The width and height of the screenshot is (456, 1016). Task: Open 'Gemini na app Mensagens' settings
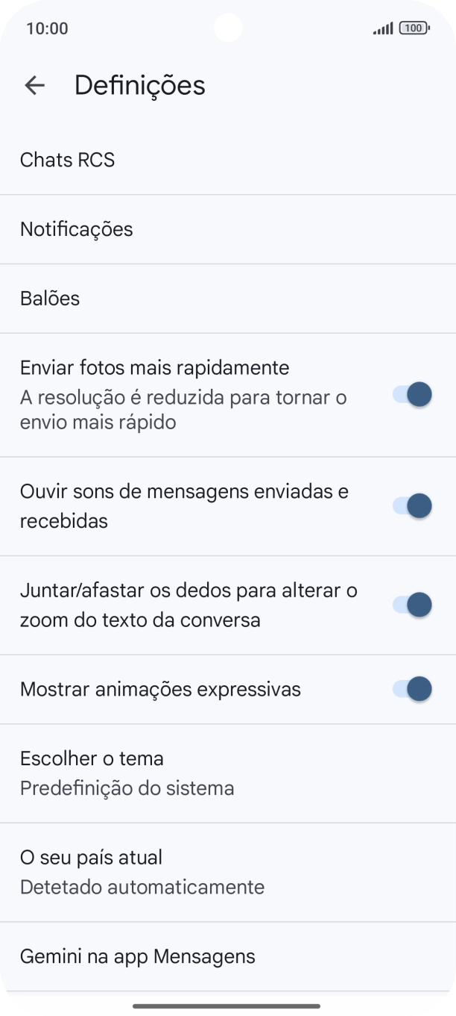coord(137,956)
